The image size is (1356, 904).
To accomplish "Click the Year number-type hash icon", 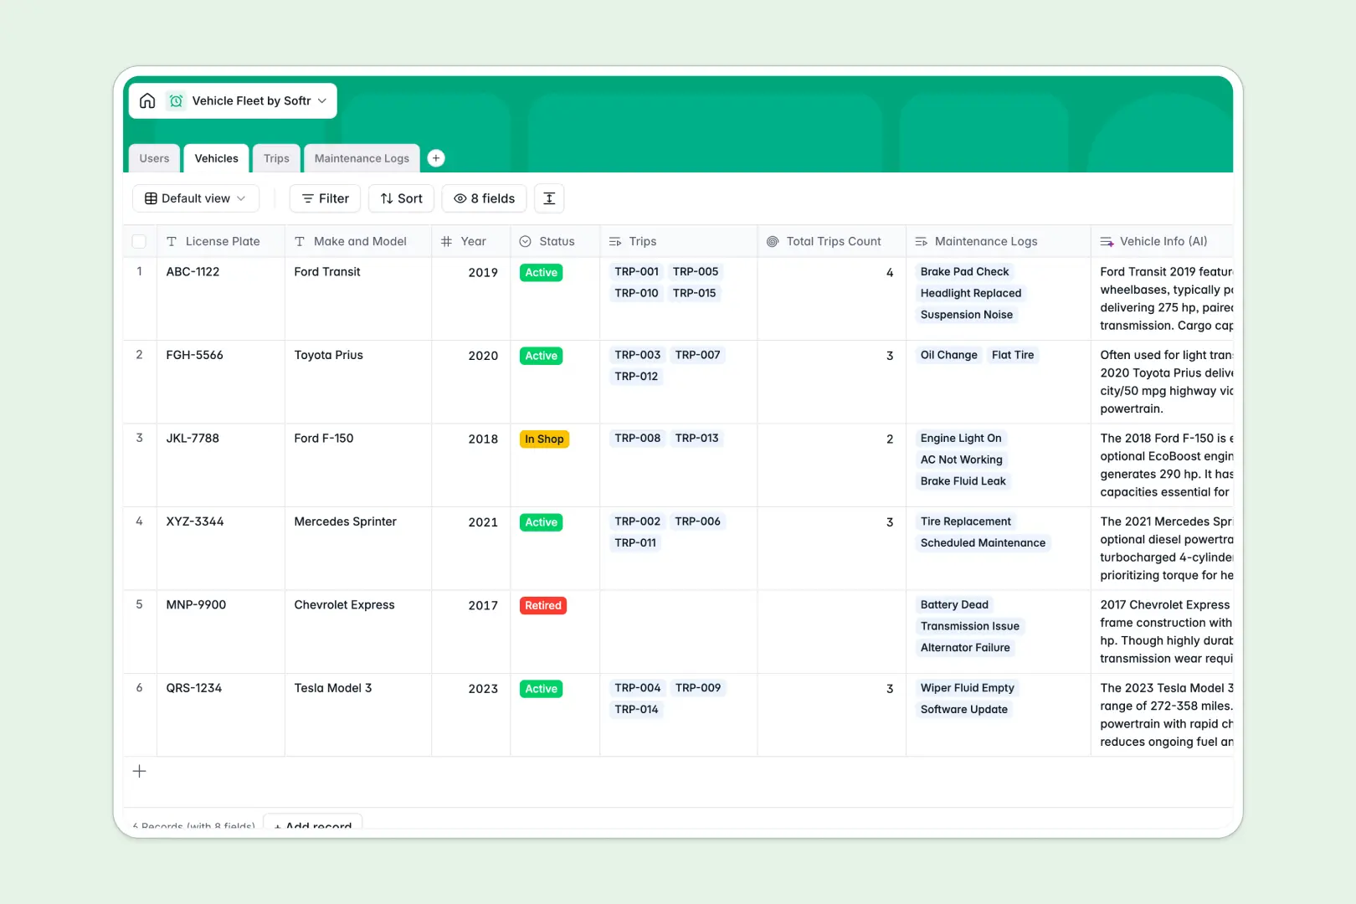I will (446, 241).
